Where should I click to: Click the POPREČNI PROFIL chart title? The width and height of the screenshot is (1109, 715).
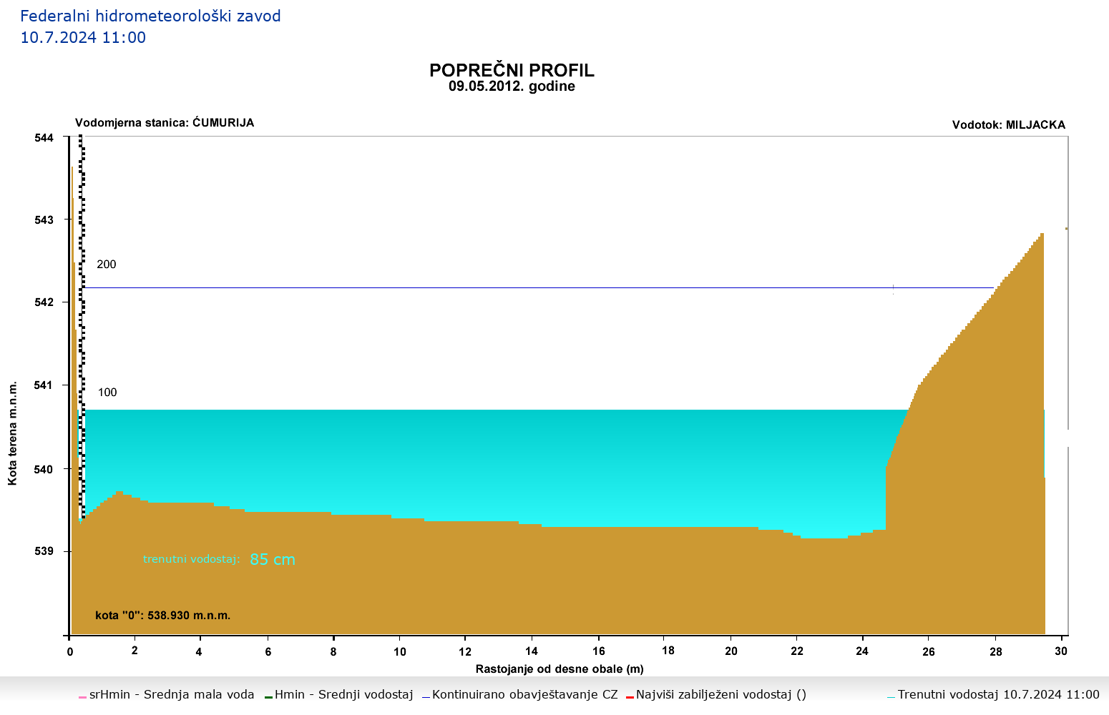pyautogui.click(x=512, y=70)
